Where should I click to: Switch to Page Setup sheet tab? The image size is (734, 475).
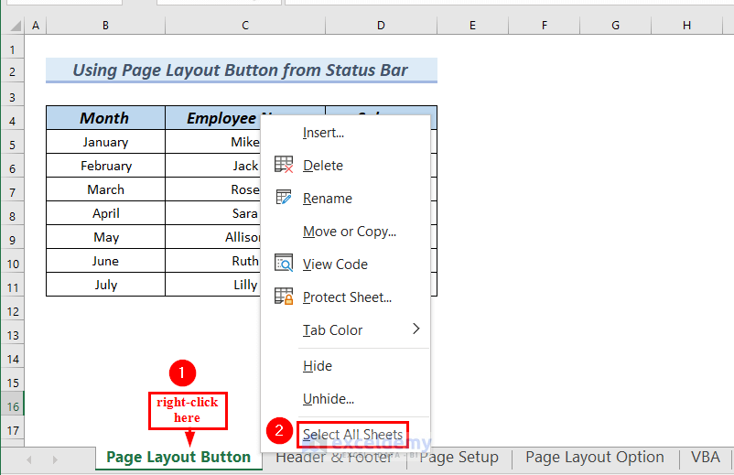point(459,457)
